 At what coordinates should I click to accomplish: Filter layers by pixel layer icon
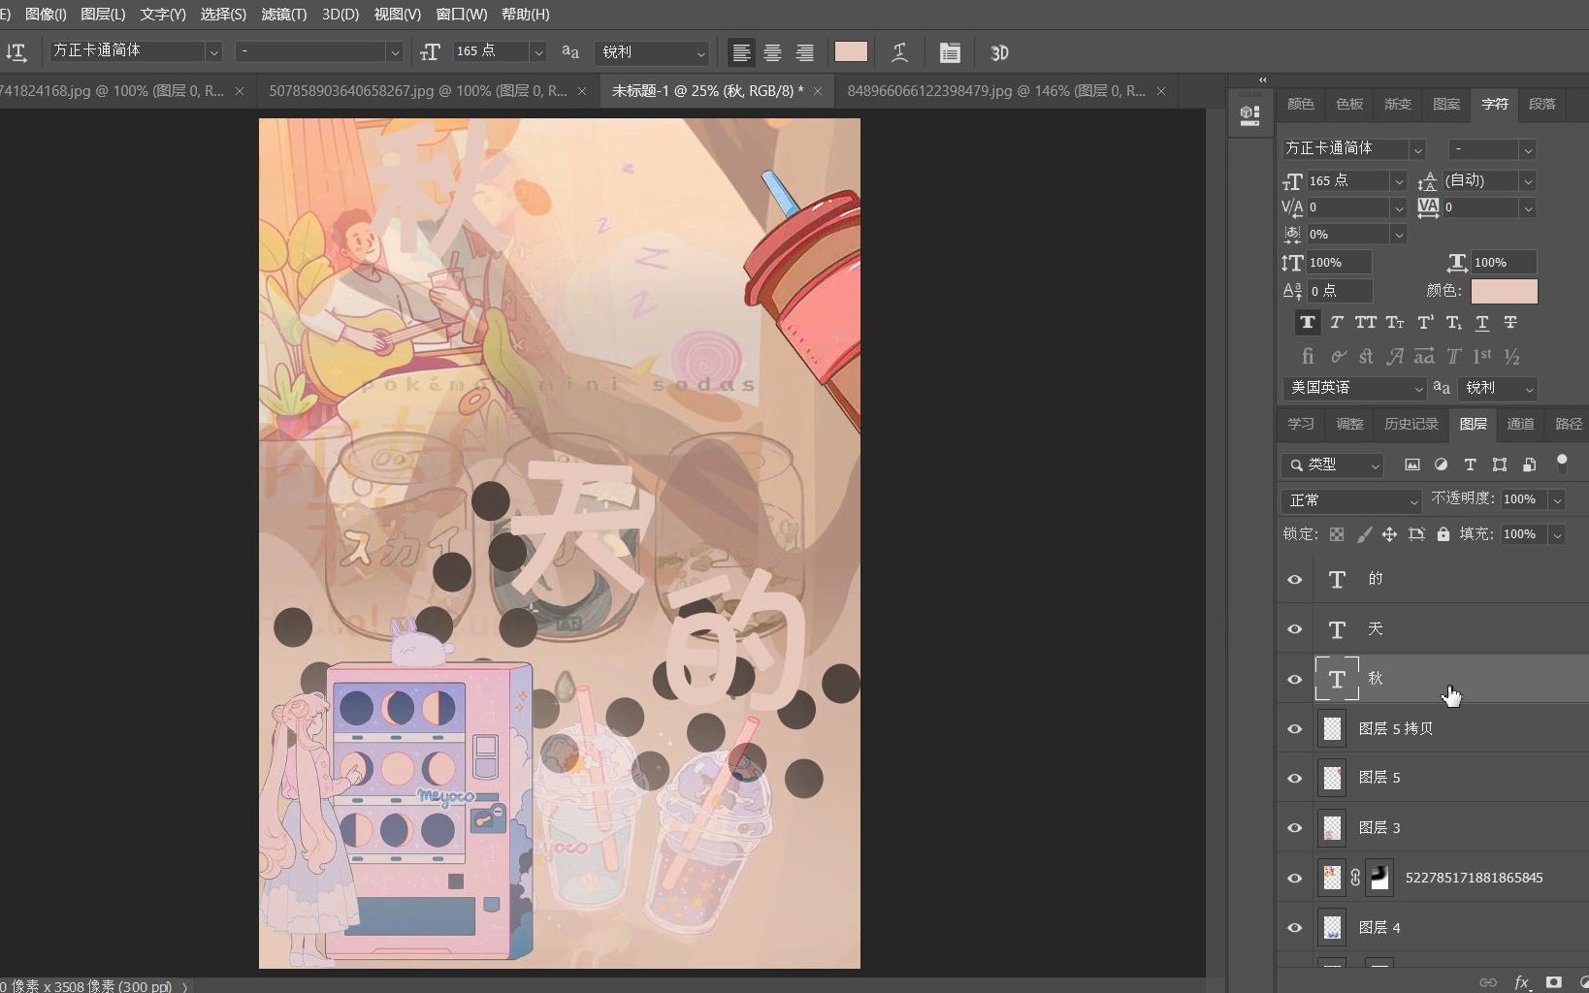(x=1412, y=464)
